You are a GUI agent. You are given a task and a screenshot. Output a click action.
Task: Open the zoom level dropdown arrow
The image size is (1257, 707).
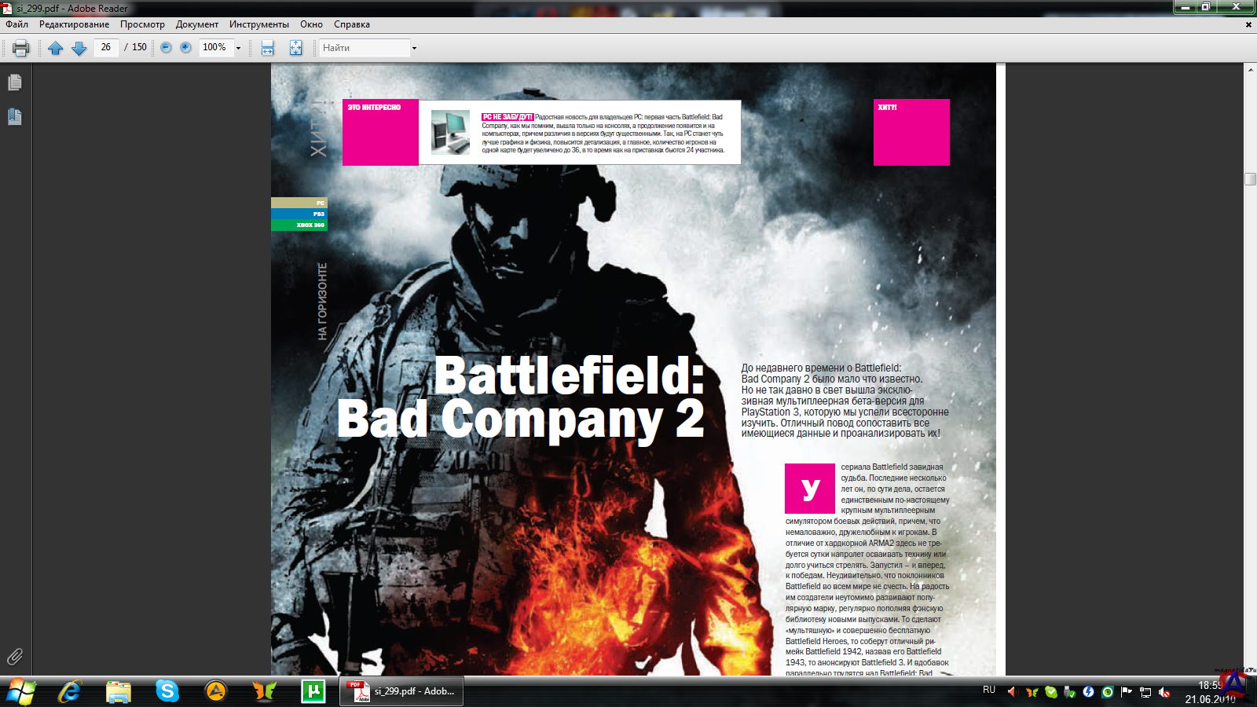point(238,48)
